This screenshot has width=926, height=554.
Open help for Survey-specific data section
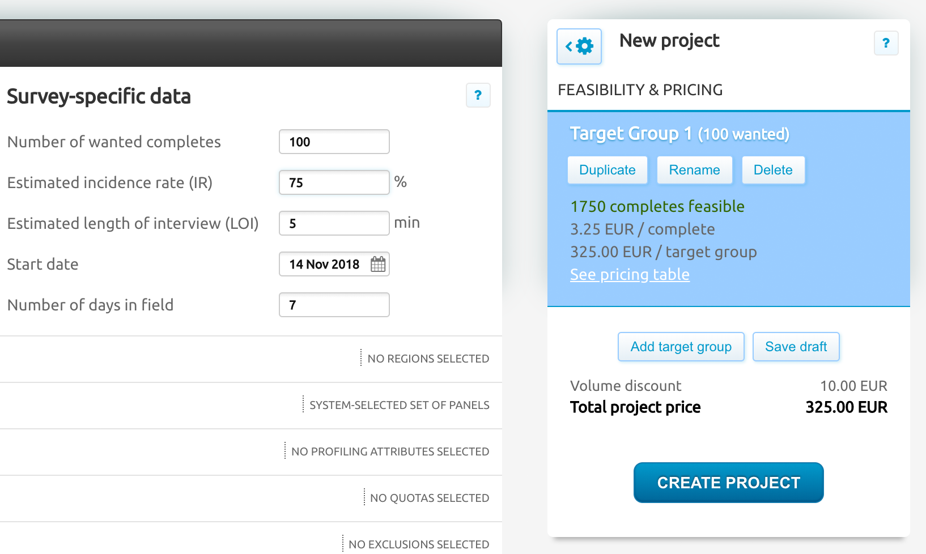pos(478,95)
